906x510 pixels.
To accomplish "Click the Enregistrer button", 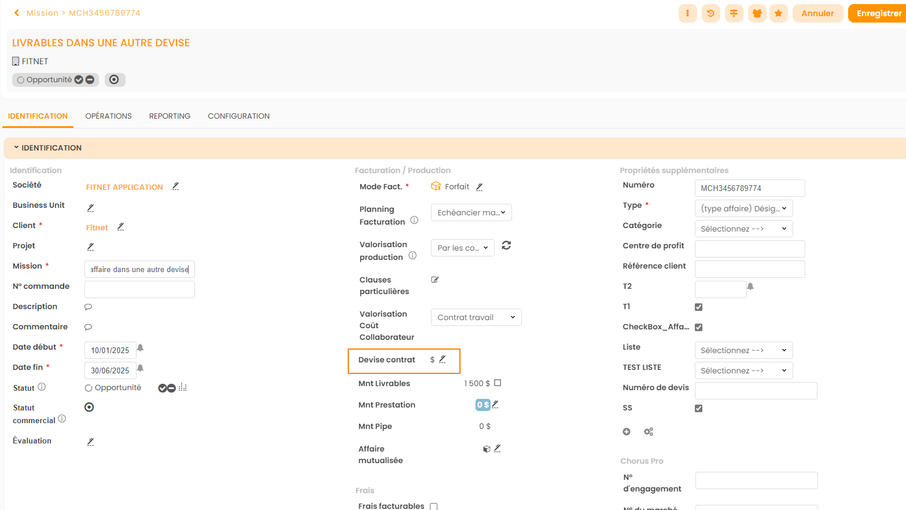I will point(877,13).
